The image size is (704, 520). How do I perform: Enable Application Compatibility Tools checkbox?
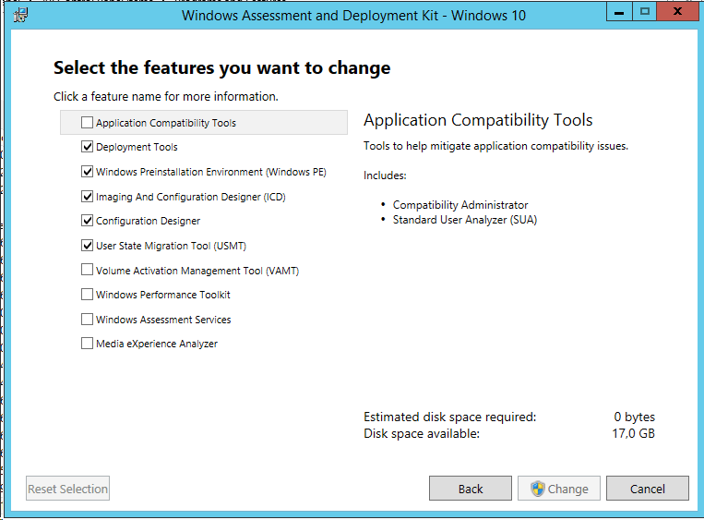coord(87,122)
